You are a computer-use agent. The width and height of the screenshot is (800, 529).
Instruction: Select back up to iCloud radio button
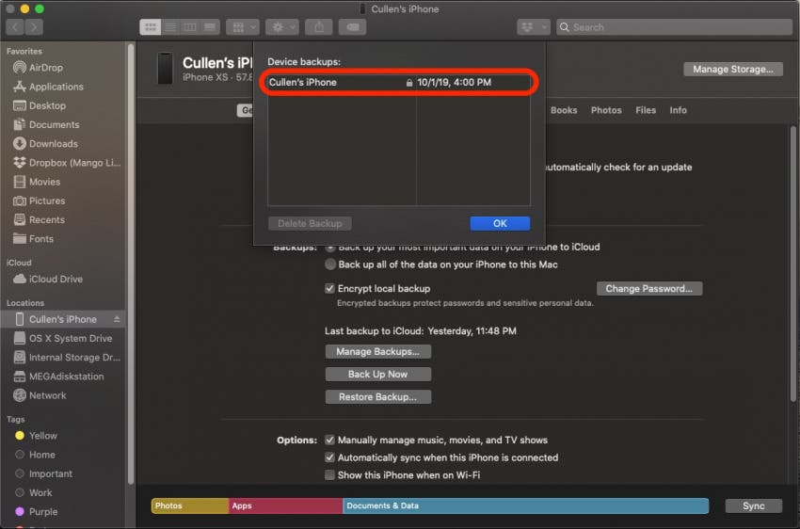[330, 248]
